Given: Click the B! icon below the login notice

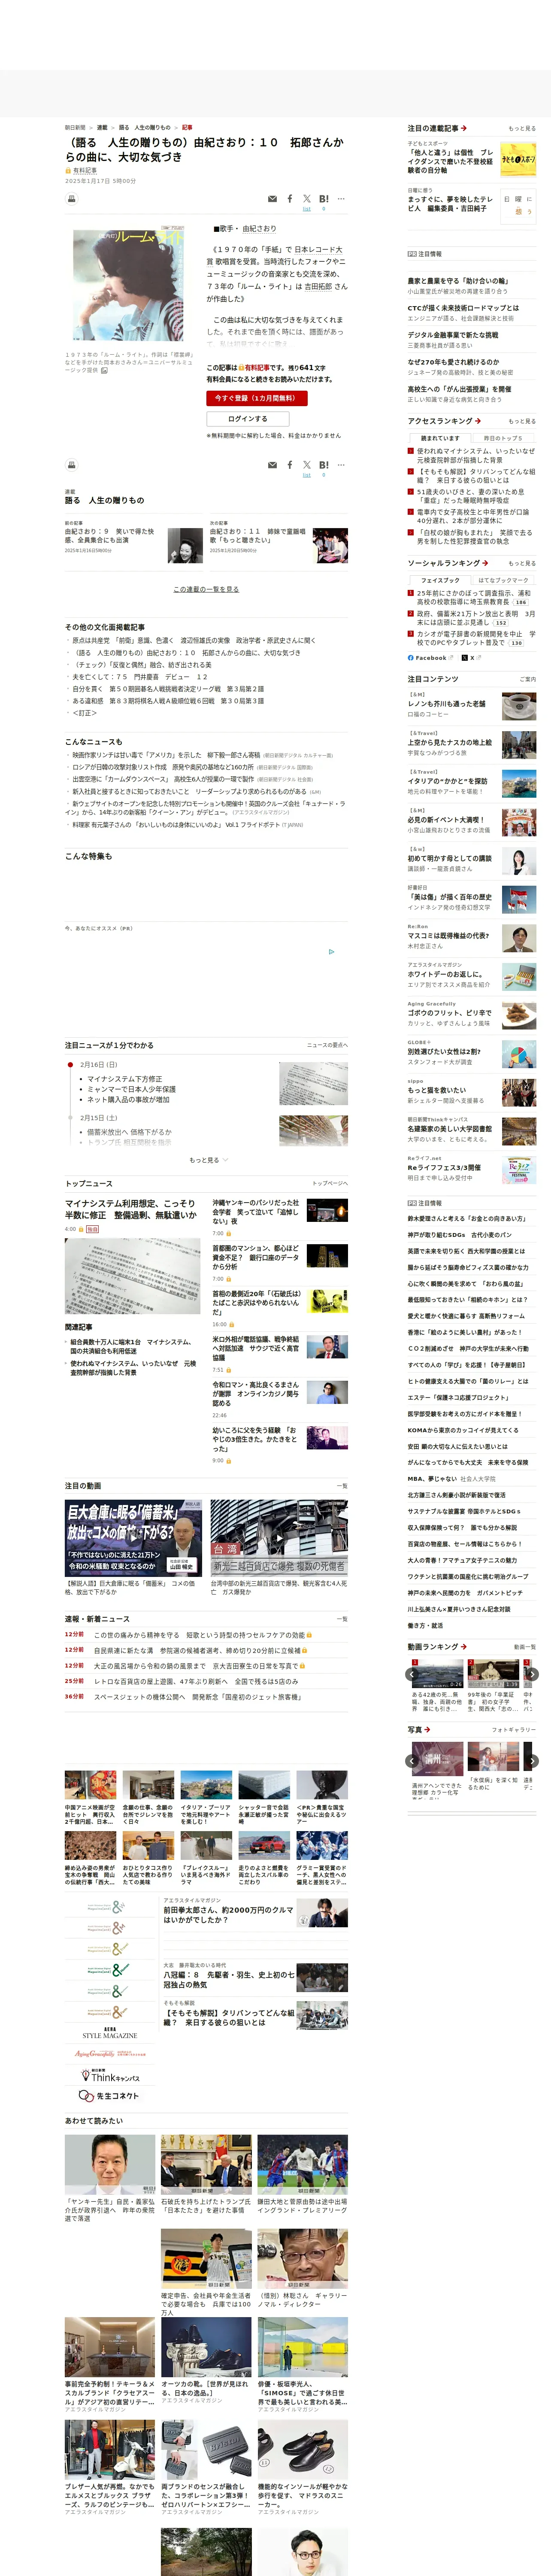Looking at the screenshot, I should pos(324,465).
